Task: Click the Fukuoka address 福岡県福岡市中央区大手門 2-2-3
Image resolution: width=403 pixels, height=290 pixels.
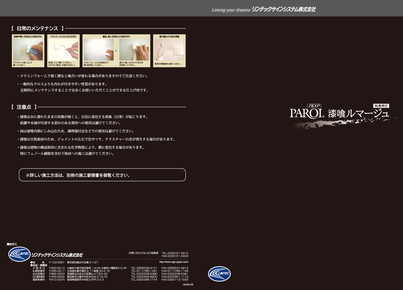Action: point(85,279)
